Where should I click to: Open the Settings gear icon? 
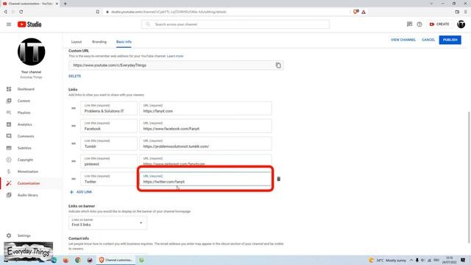point(9,236)
